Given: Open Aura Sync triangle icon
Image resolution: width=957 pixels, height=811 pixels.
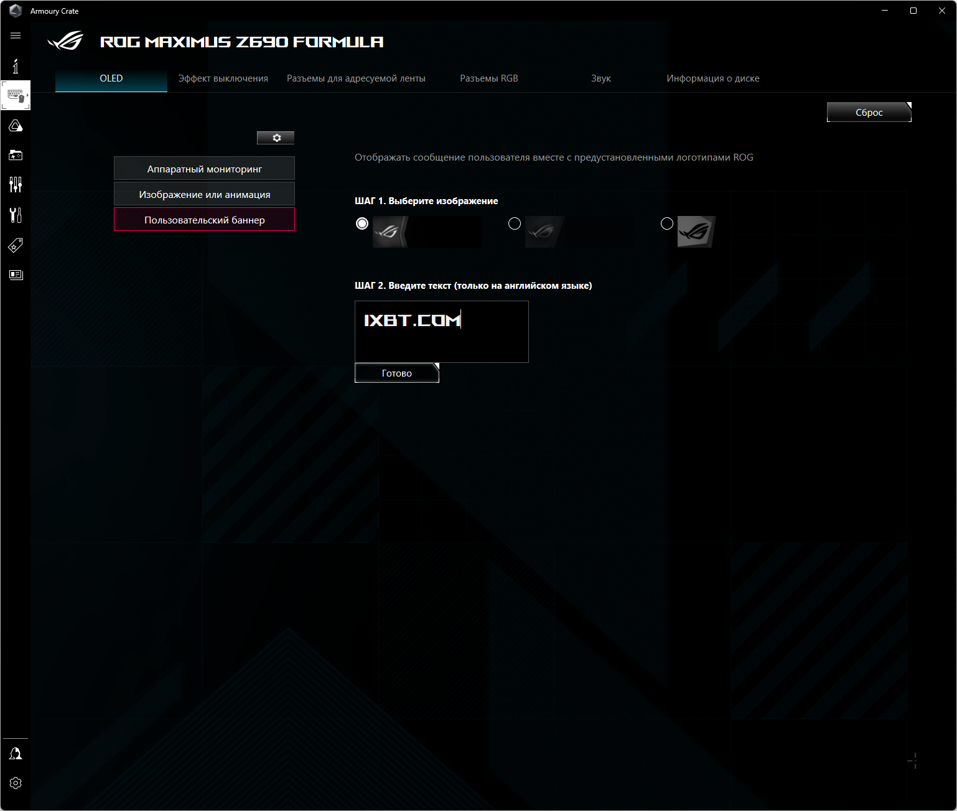Looking at the screenshot, I should [16, 126].
